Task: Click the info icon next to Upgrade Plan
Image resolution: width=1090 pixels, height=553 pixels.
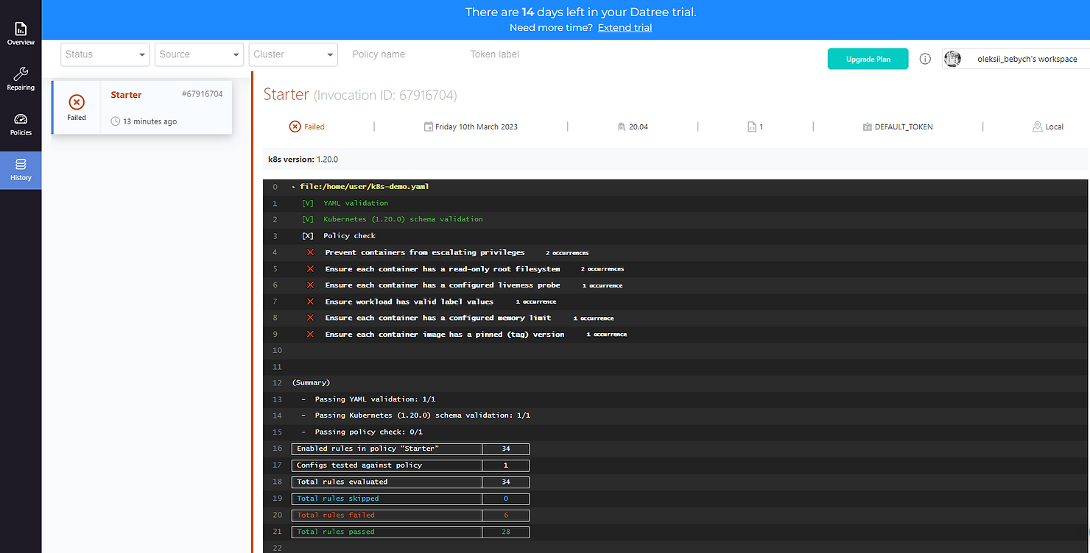Action: pos(925,59)
